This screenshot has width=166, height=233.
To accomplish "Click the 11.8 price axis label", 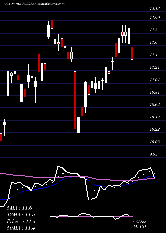I will [x=153, y=30].
